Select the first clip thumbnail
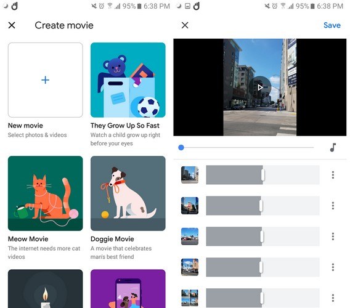 (x=190, y=175)
